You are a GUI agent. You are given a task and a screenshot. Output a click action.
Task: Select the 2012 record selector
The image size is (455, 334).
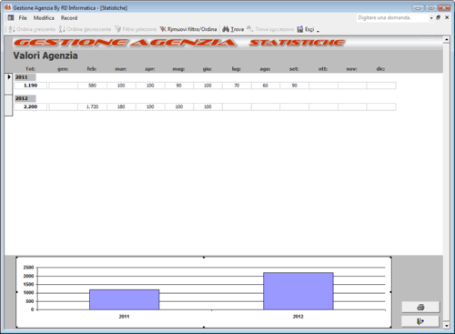tap(9, 105)
